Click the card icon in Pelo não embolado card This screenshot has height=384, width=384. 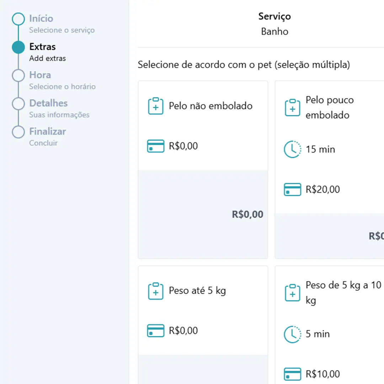coord(155,146)
